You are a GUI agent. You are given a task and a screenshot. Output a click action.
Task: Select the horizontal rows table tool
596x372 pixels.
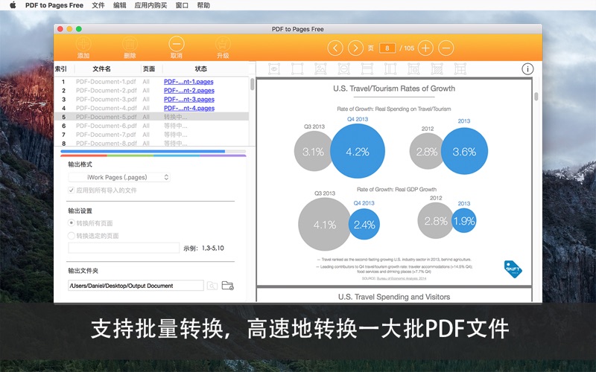367,68
